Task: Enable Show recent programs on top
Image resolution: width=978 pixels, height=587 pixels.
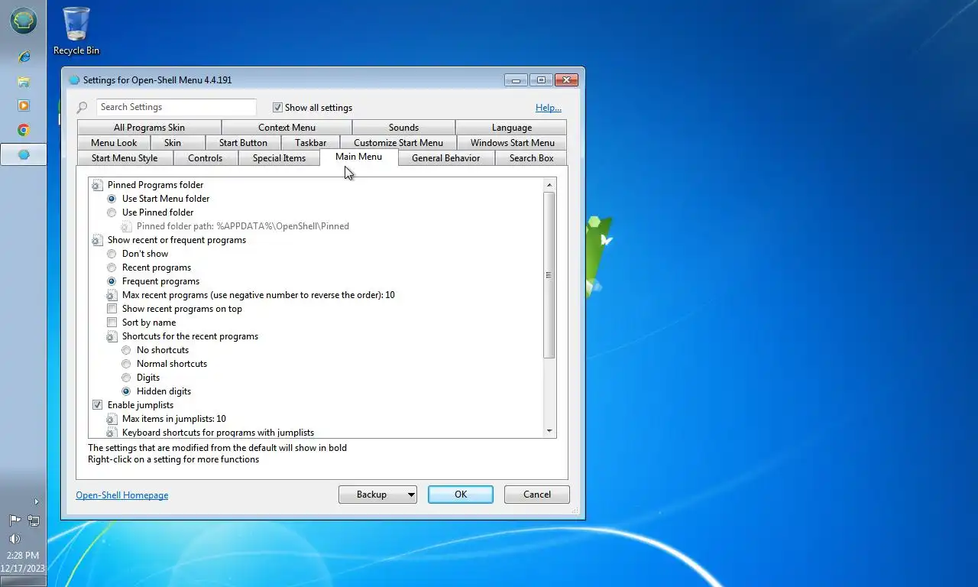Action: [112, 309]
